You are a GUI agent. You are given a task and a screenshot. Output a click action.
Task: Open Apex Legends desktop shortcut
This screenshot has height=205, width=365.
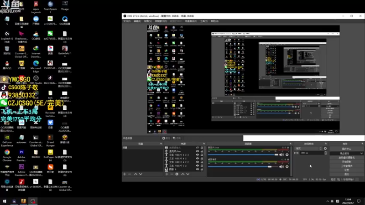coord(36,7)
